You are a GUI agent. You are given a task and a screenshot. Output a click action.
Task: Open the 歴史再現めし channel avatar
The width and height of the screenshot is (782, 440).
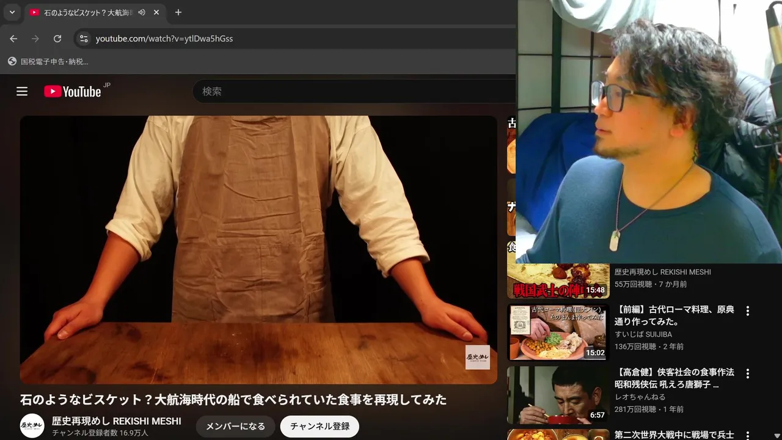[32, 426]
